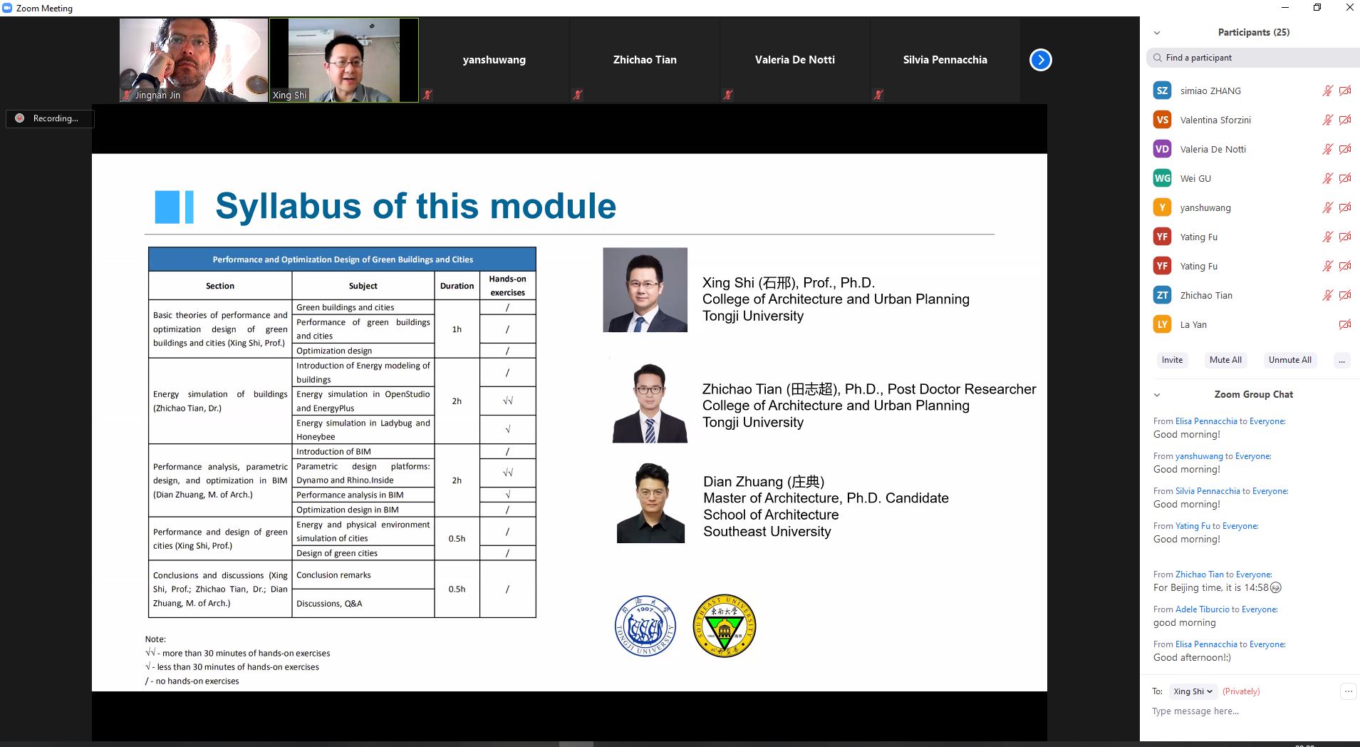Screen dimensions: 1360x747
Task: Click Valentina Sforzini's camera-off icon
Action: tap(1344, 120)
